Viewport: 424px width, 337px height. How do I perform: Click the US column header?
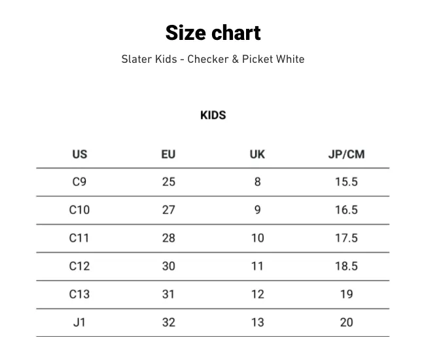click(79, 154)
